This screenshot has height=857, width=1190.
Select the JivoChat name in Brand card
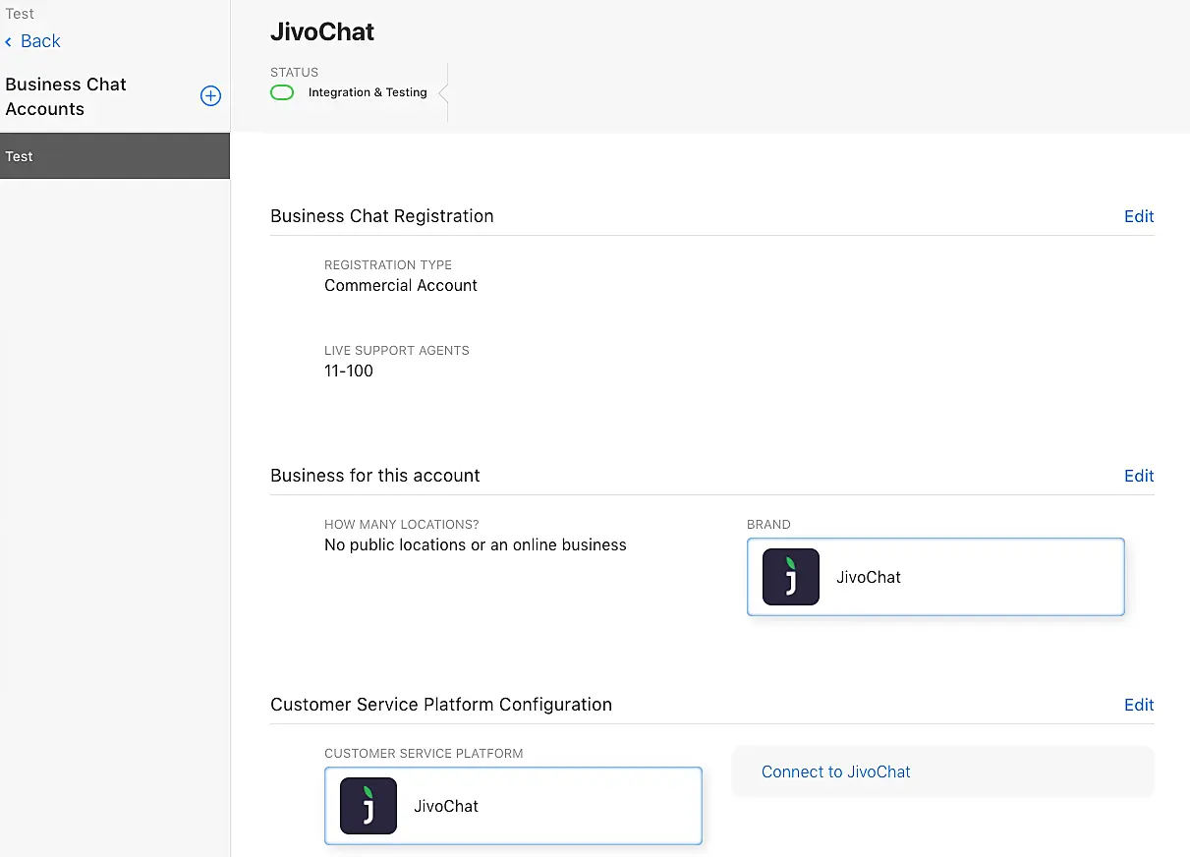click(869, 577)
